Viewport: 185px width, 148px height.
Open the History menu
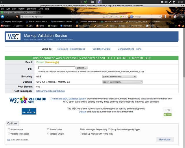(21, 9)
